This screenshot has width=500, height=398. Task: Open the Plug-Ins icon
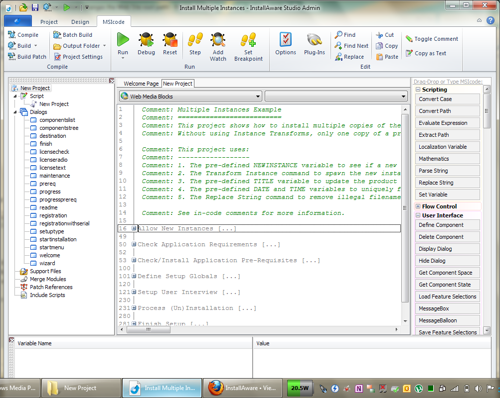tap(315, 40)
